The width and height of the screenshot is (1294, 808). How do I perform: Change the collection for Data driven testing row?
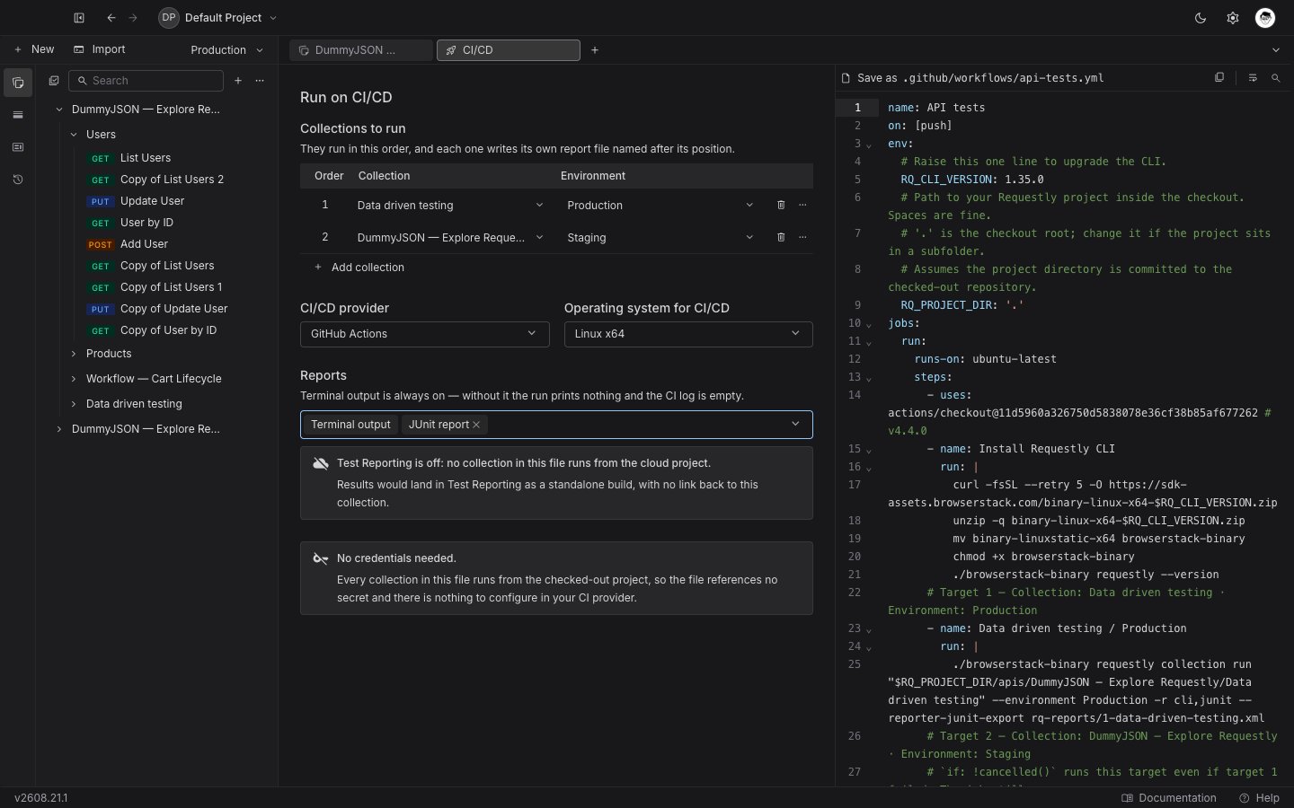pos(449,206)
